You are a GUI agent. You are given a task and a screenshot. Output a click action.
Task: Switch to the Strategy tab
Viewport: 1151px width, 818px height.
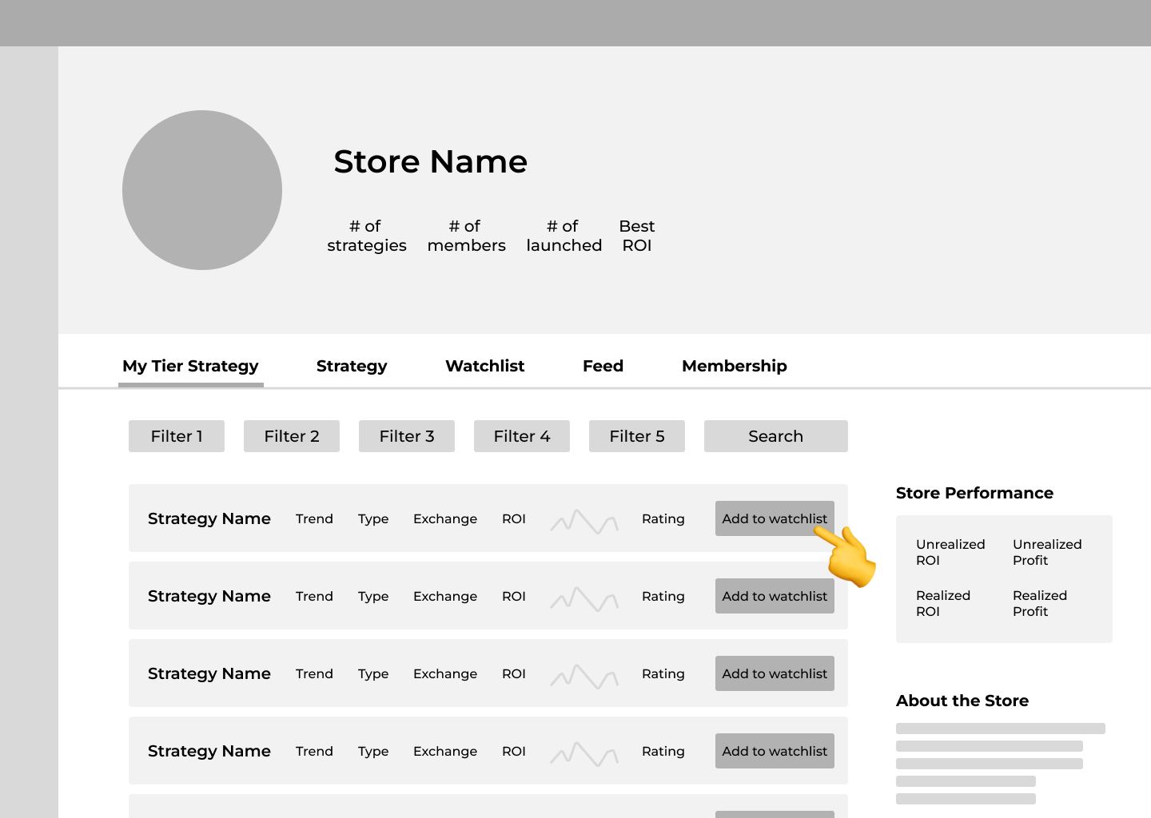click(x=352, y=366)
